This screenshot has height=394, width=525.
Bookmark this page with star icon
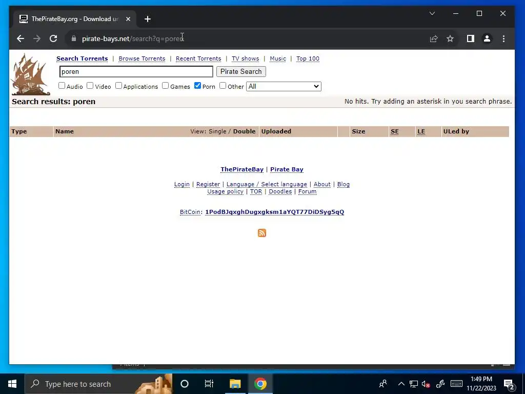(450, 38)
